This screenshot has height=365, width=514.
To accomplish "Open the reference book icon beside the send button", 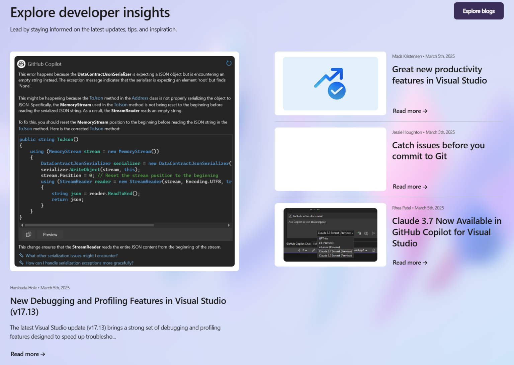I will pyautogui.click(x=366, y=233).
